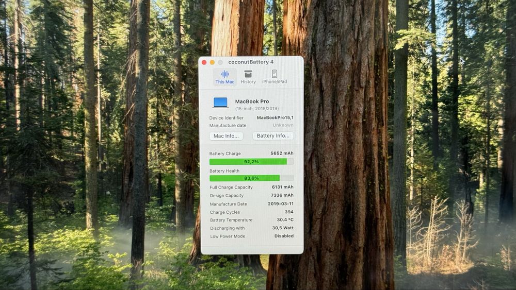This screenshot has width=516, height=290.
Task: Click the Battery Temperature label
Action: tap(231, 220)
